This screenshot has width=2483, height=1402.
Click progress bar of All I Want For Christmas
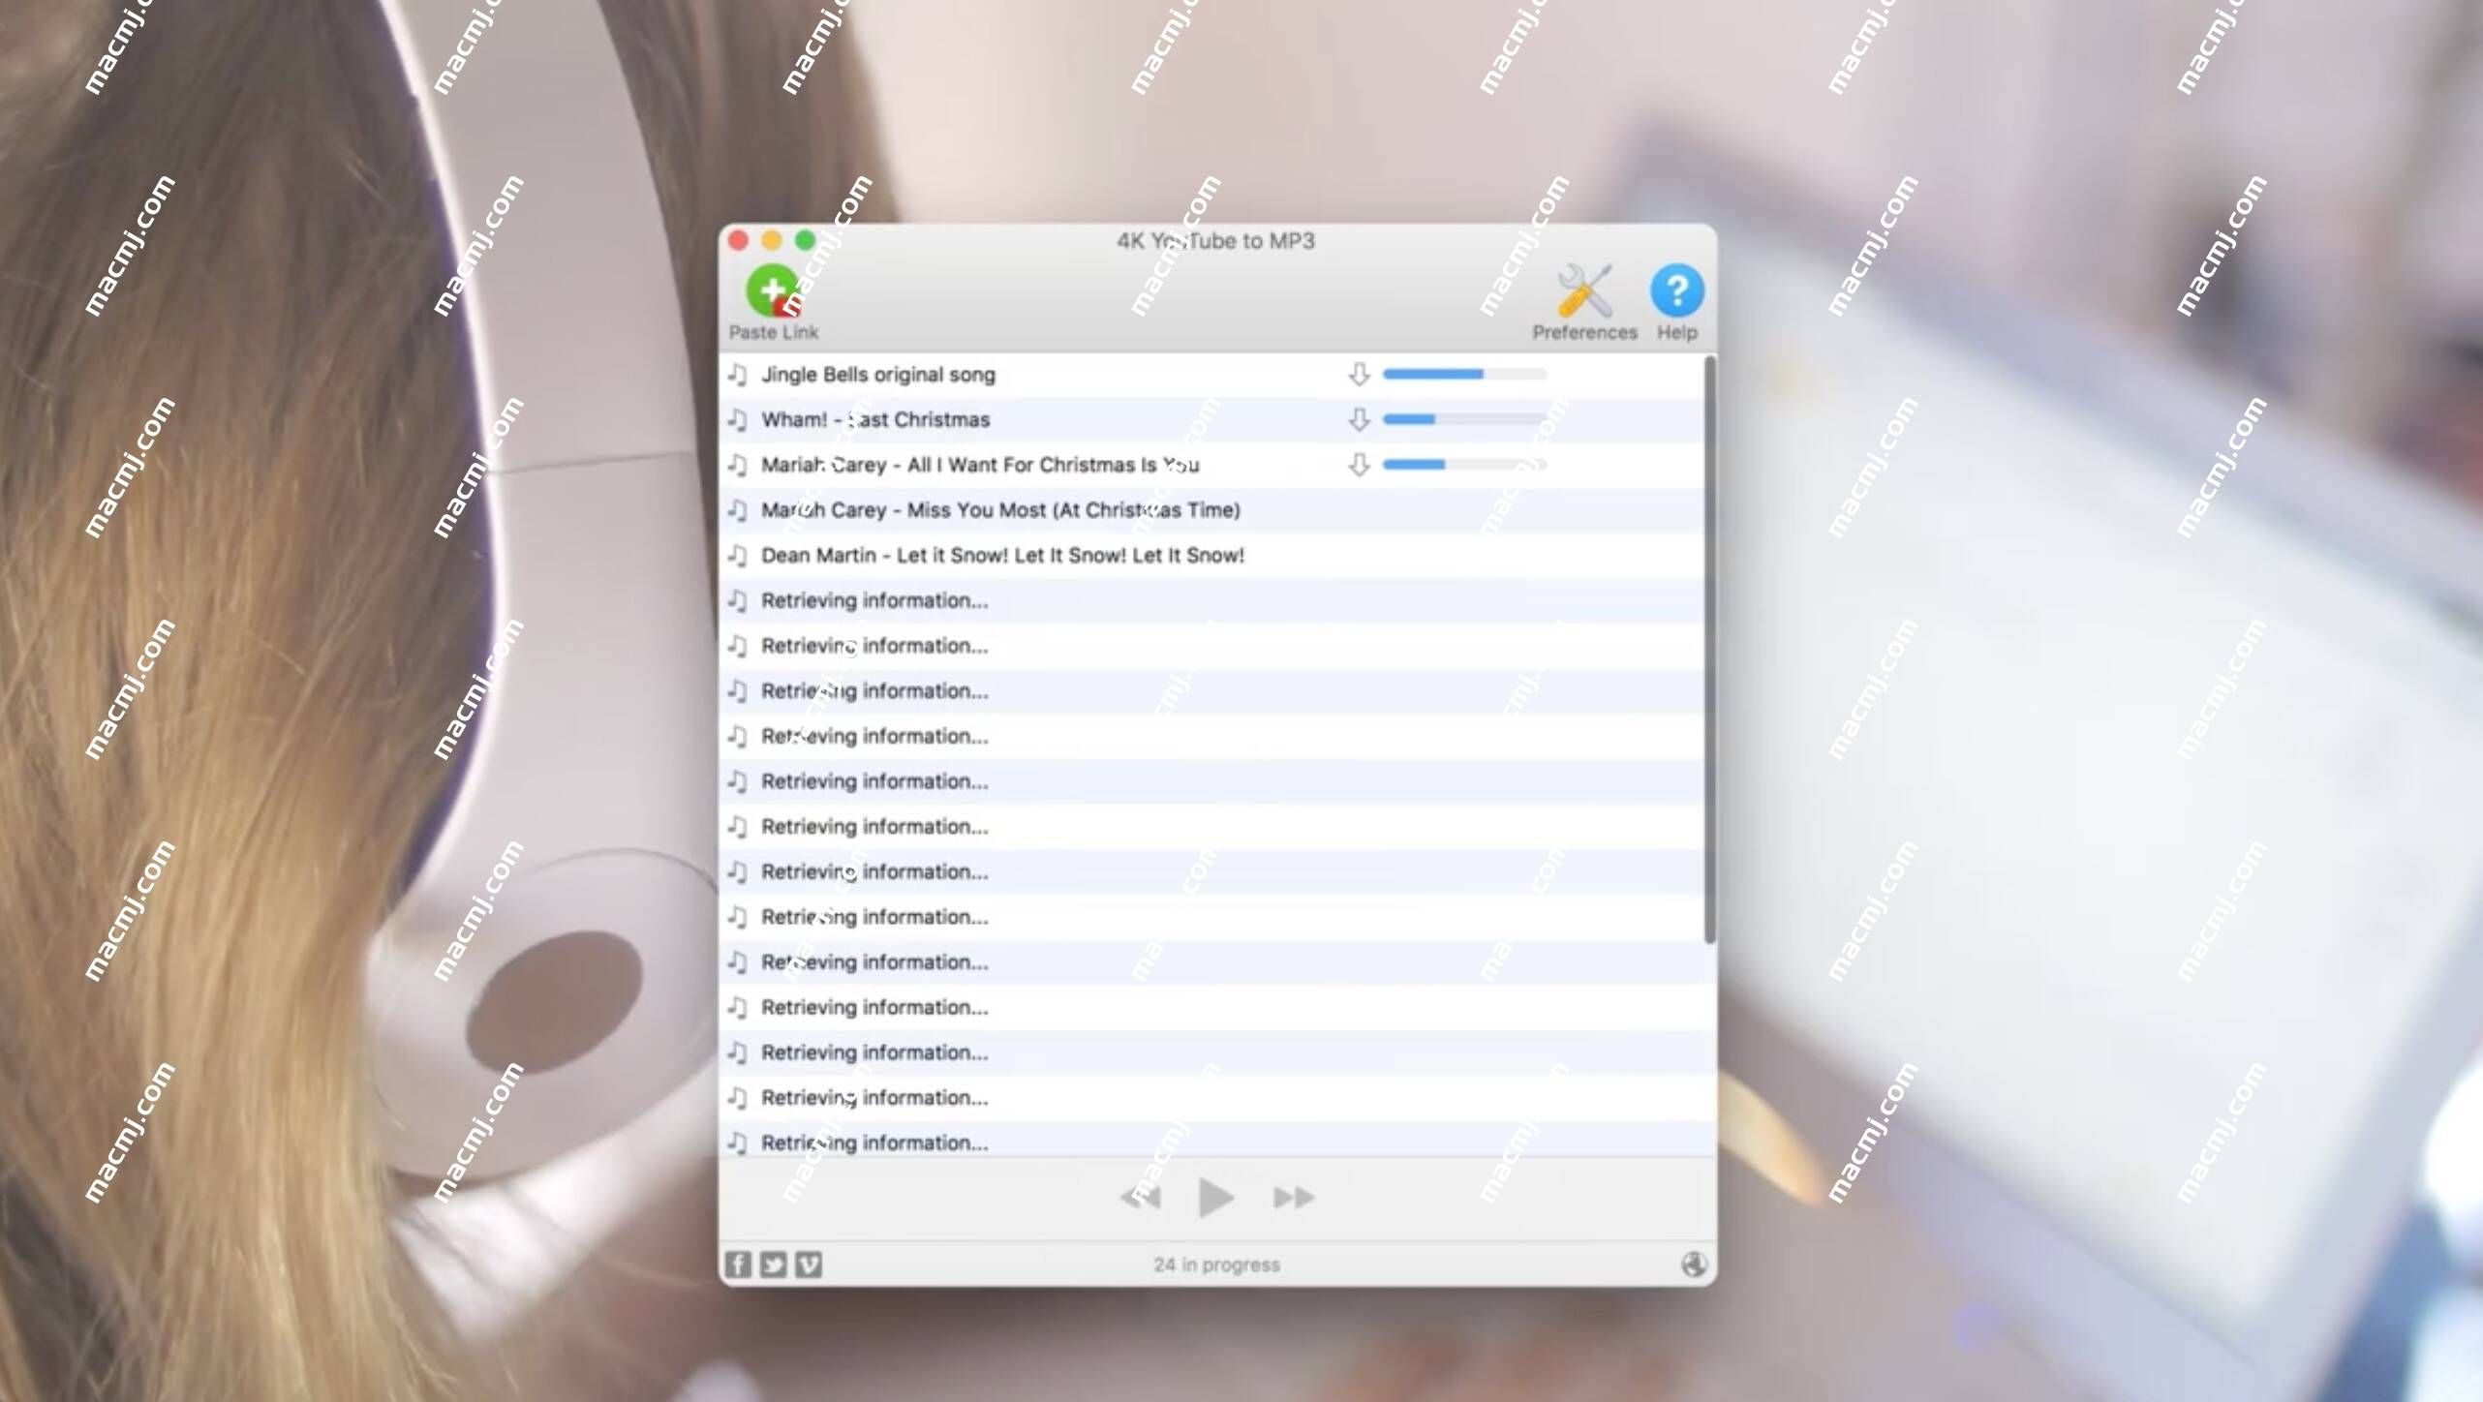[1464, 465]
